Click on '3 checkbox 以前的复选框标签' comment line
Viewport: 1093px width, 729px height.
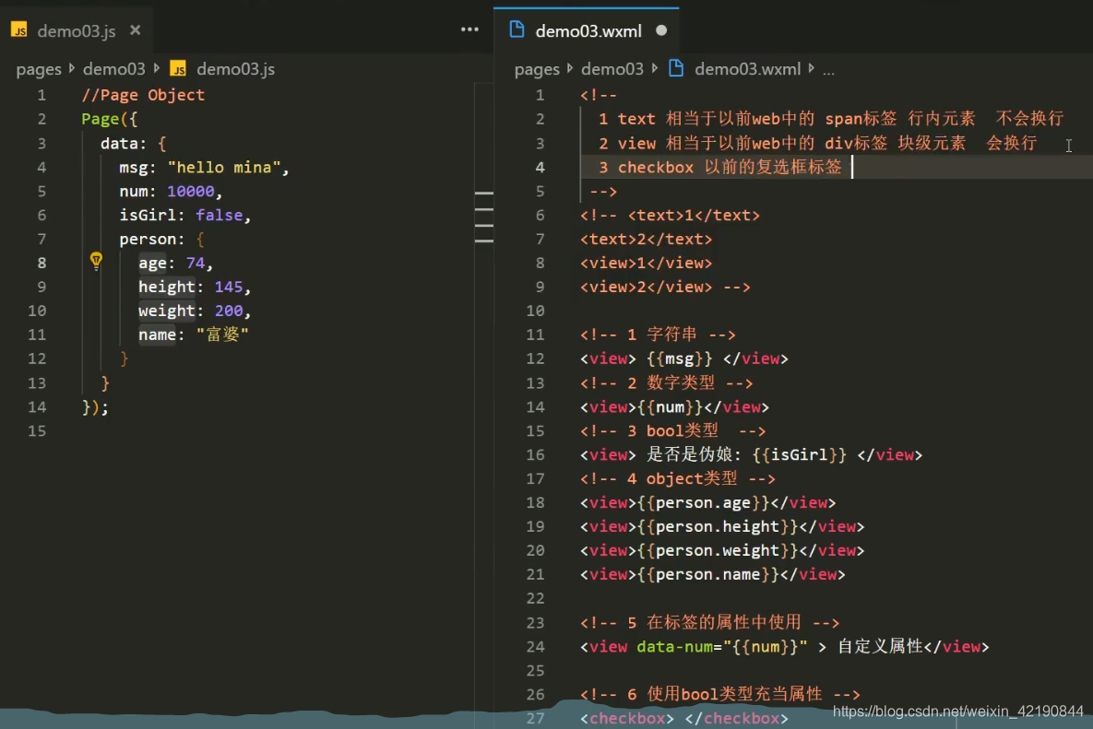click(x=720, y=167)
